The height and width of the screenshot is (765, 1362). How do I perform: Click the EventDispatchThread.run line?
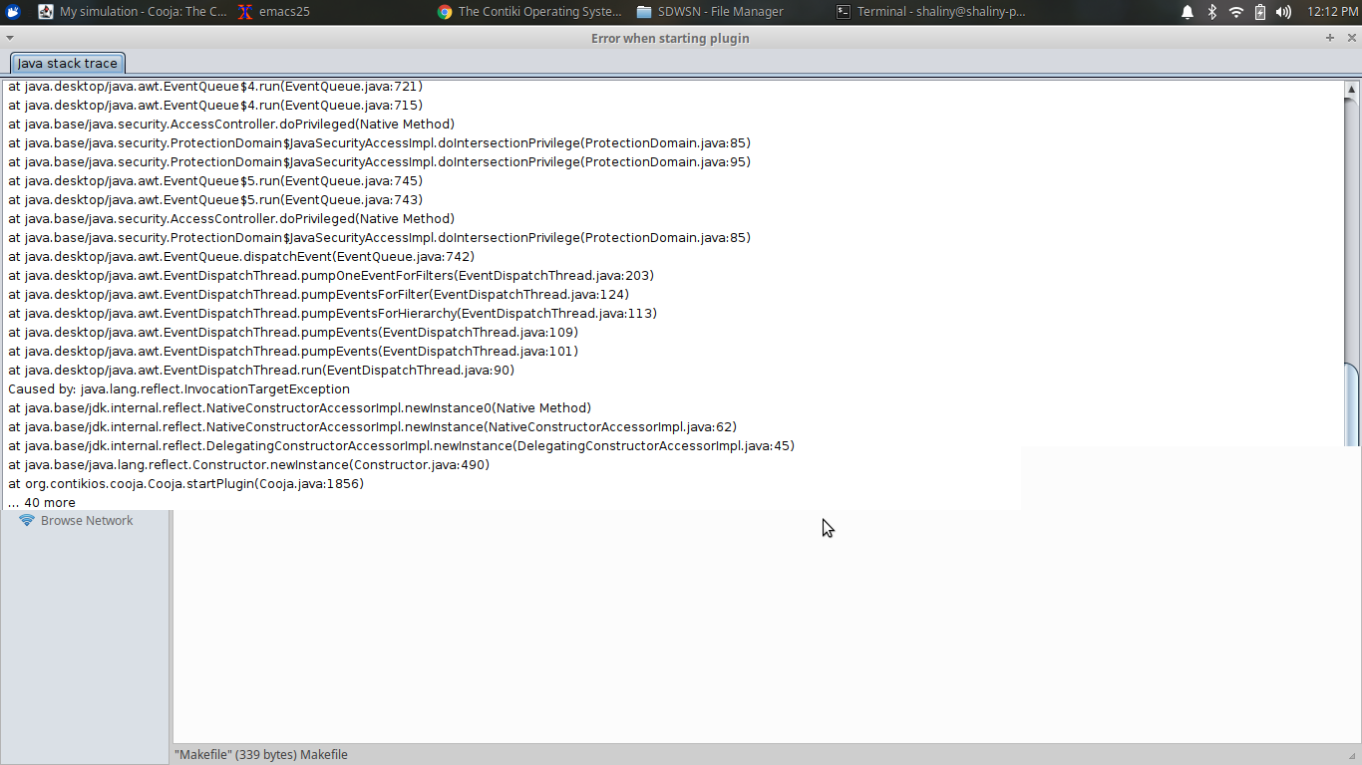click(261, 371)
